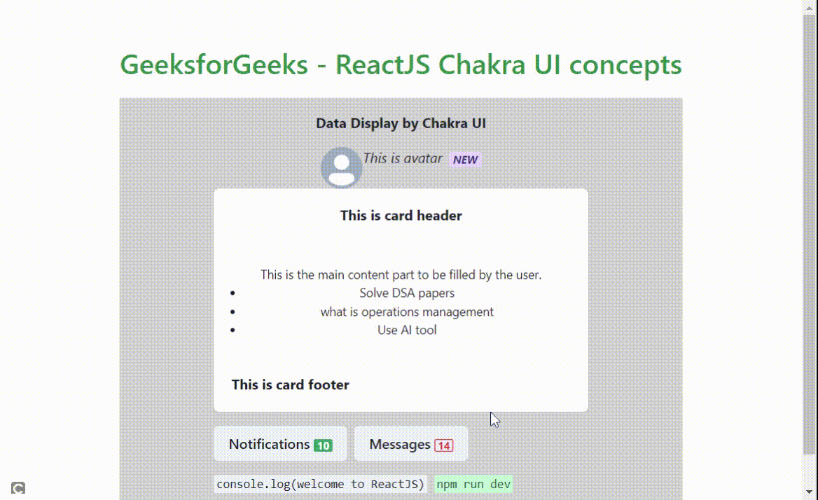This screenshot has height=500, width=818.
Task: Click the purple NEW badge
Action: point(465,160)
